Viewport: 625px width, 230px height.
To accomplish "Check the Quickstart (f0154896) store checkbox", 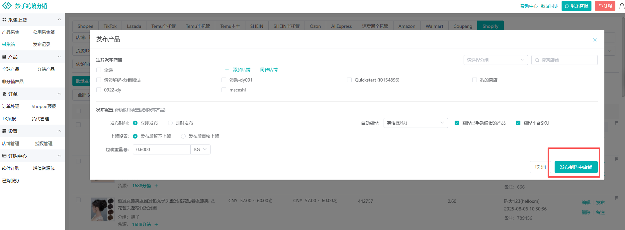I will (349, 80).
